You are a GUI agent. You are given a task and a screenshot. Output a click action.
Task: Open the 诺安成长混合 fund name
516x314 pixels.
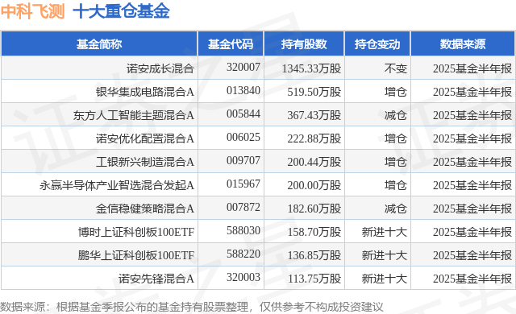pyautogui.click(x=160, y=68)
